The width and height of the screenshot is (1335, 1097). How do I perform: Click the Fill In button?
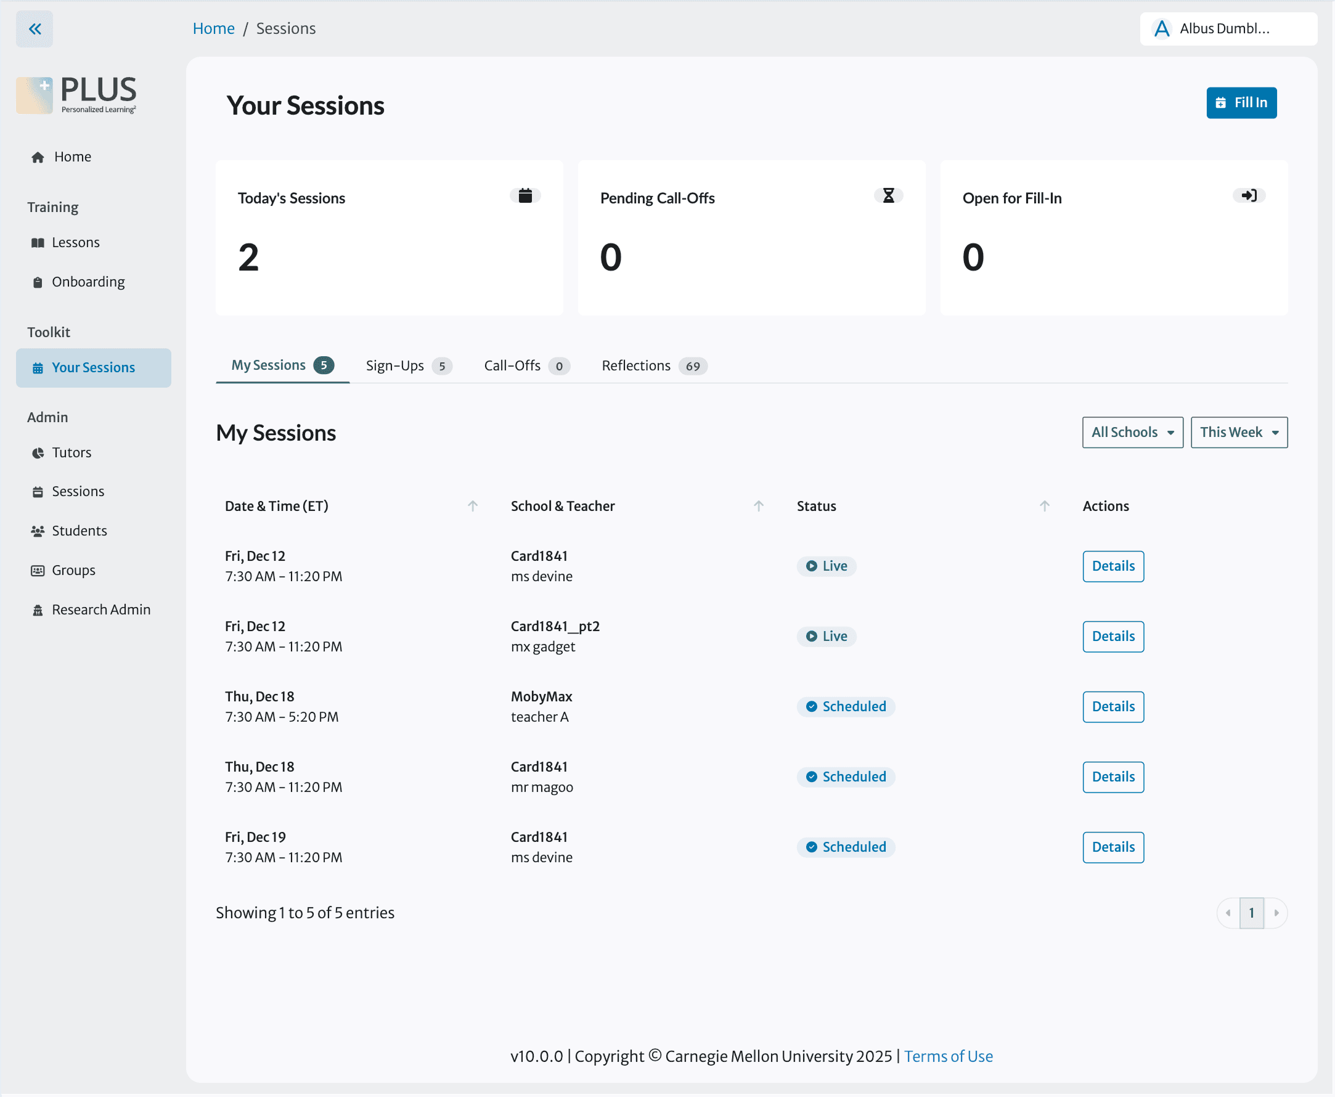point(1241,103)
